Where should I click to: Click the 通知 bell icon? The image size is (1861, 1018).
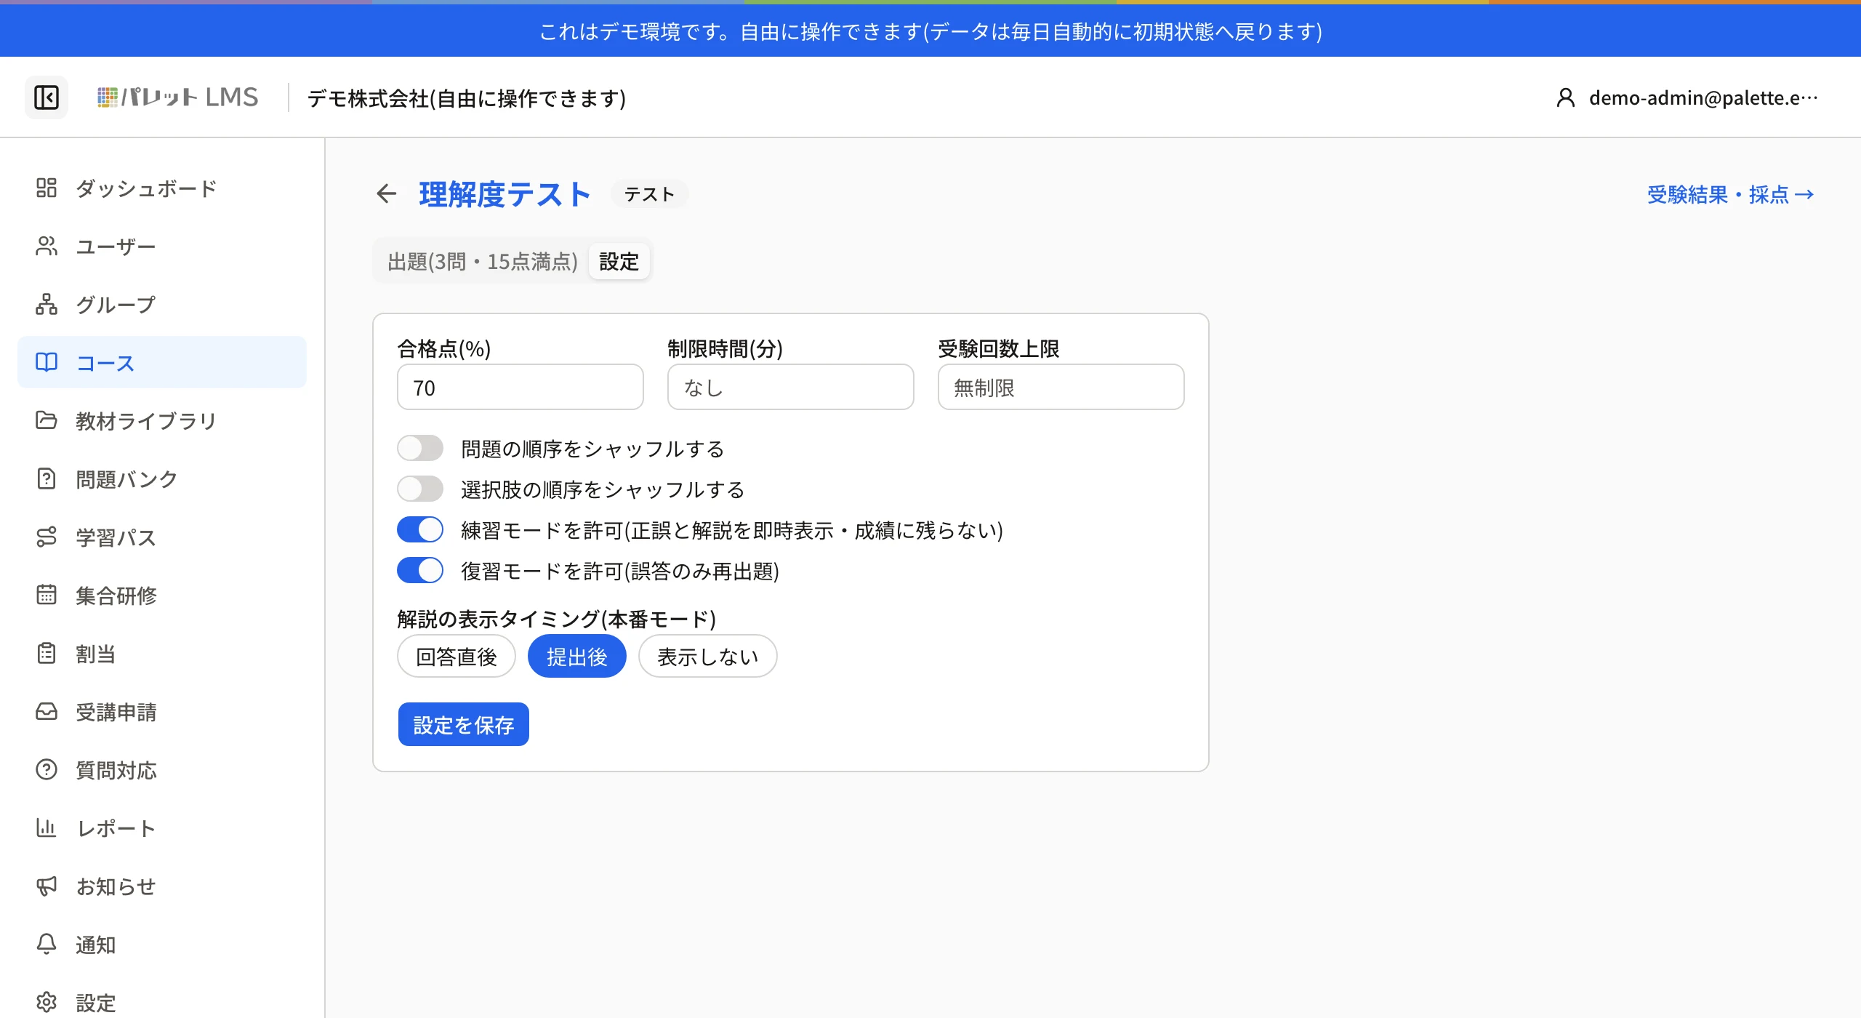coord(47,944)
